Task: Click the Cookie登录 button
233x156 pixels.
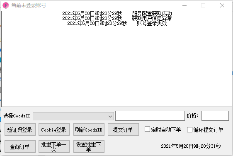Action: 54,129
